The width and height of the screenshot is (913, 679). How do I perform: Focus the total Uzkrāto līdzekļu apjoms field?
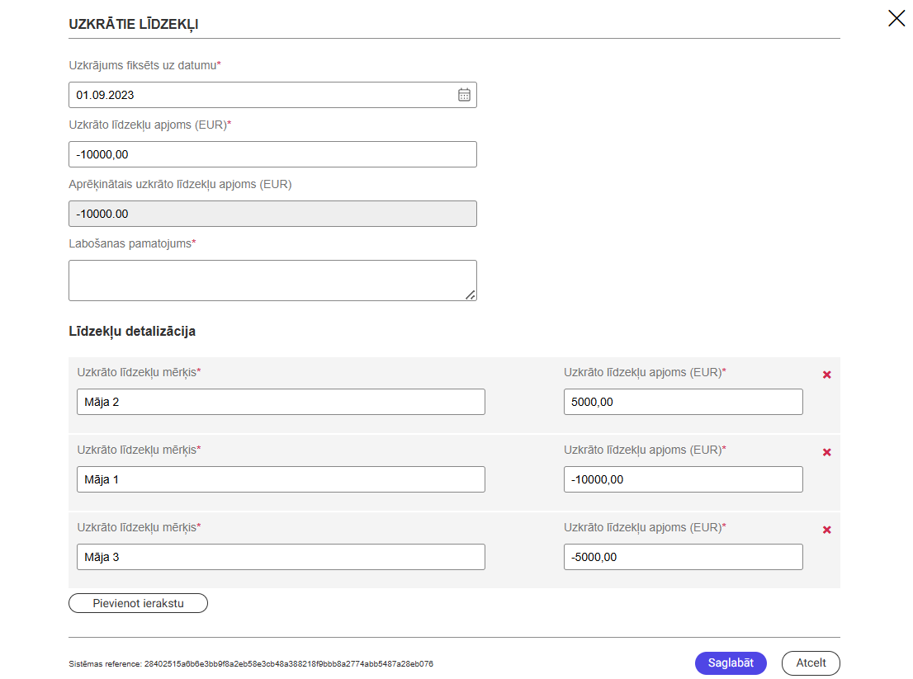[x=272, y=154]
